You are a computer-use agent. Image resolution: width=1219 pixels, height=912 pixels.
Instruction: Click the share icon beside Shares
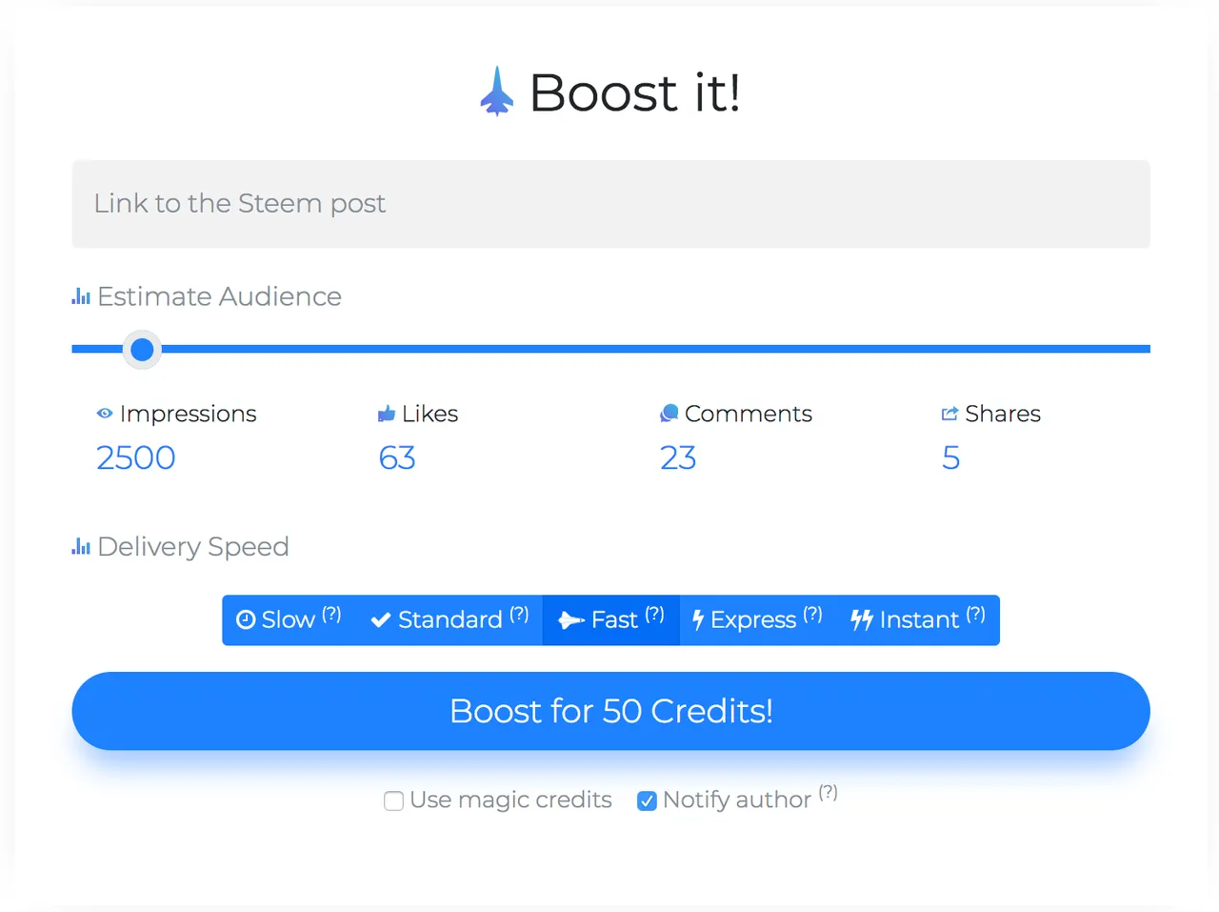click(949, 414)
